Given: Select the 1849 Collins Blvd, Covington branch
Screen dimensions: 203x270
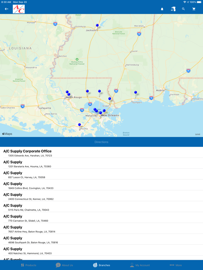Looking at the screenshot, I should [x=101, y=185].
